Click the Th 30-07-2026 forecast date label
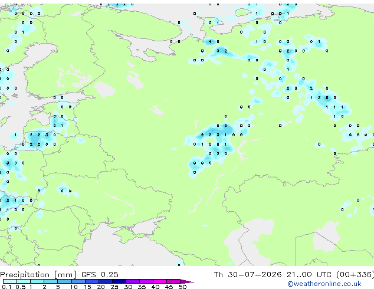 (x=247, y=275)
